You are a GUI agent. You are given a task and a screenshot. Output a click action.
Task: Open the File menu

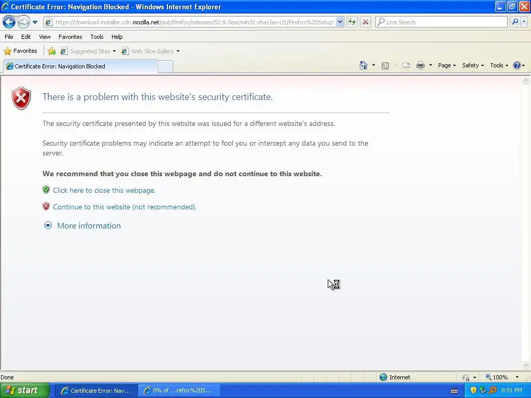click(x=9, y=37)
